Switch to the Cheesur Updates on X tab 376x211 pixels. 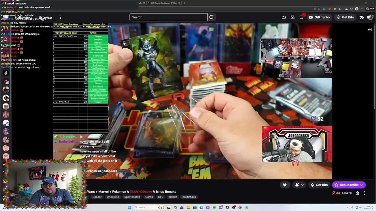click(x=163, y=3)
